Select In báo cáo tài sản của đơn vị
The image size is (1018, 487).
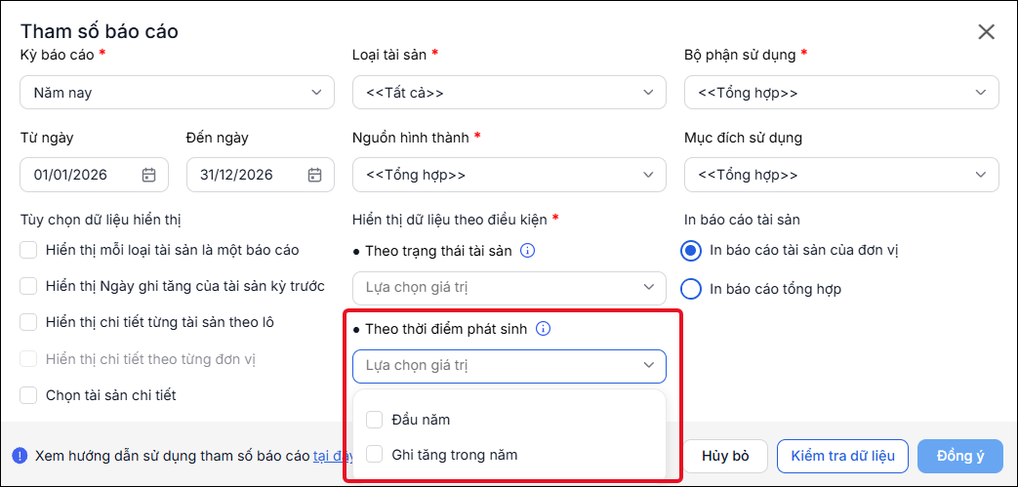[x=691, y=250]
